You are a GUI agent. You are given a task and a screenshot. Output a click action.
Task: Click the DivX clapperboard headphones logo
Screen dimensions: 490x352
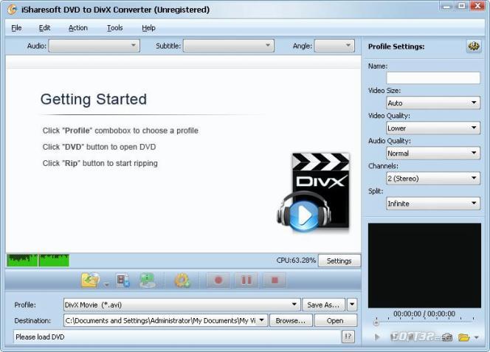click(x=313, y=193)
